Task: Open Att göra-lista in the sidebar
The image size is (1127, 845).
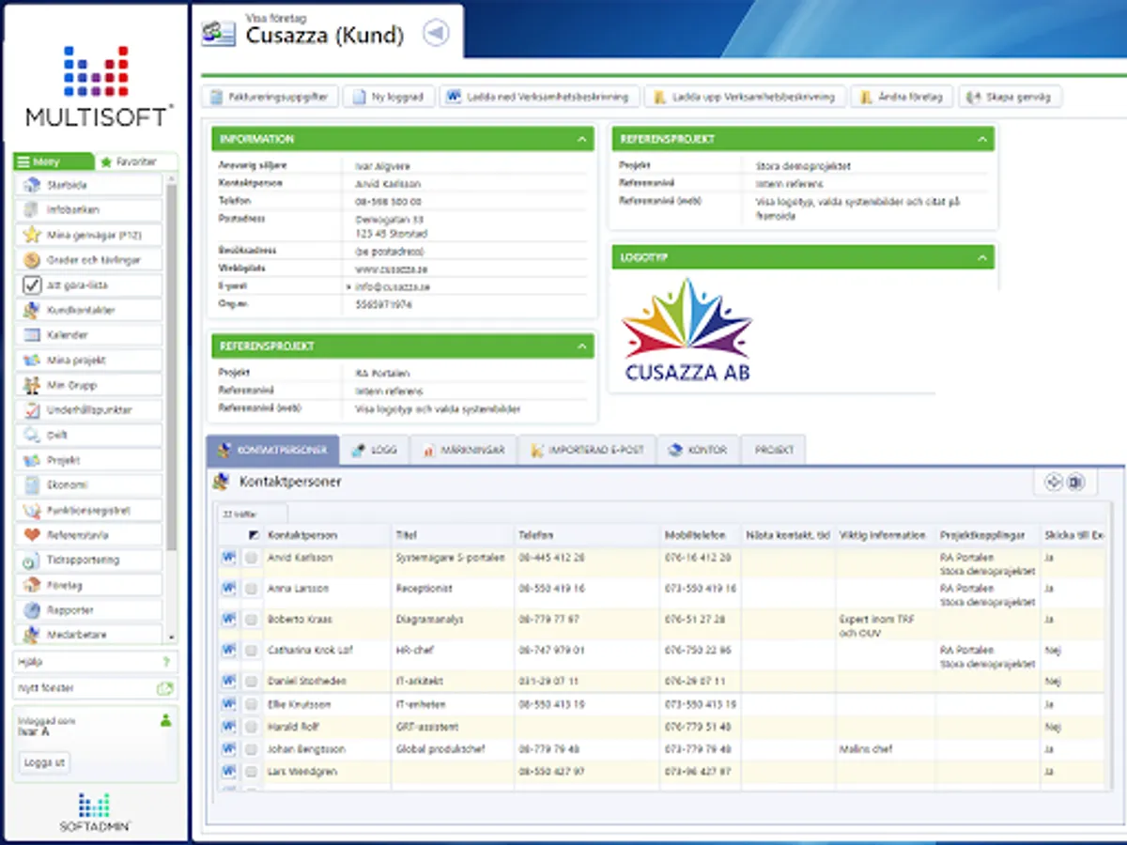Action: pyautogui.click(x=88, y=285)
